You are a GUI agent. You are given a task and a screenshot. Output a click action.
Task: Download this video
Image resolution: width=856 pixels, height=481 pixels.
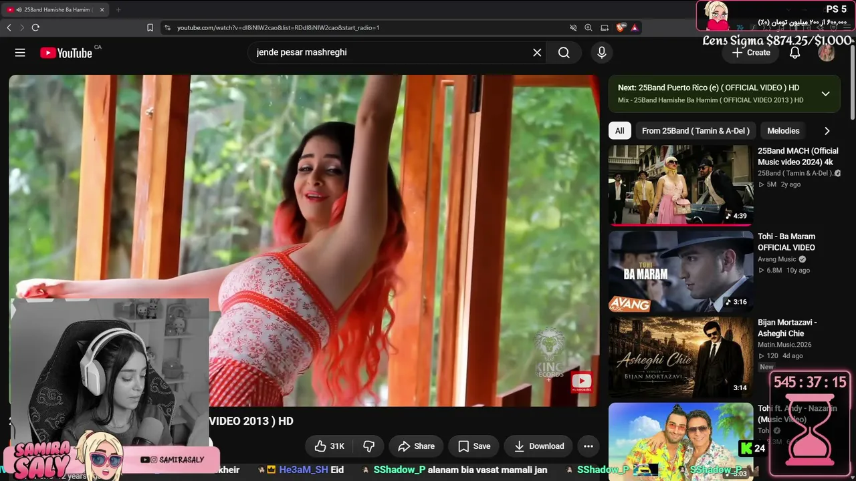click(x=538, y=446)
